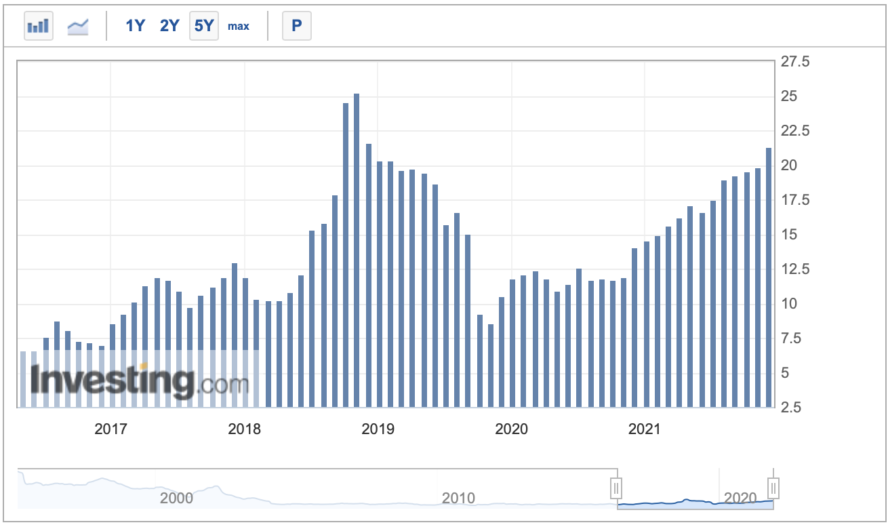Screen dimensions: 888x525
Task: Click the 2018 x-axis label
Action: (x=244, y=429)
